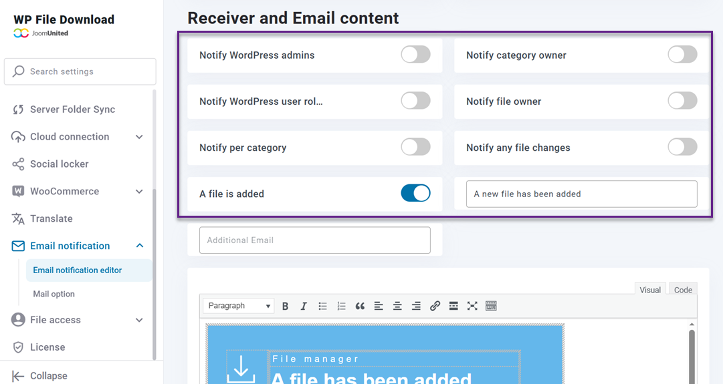
Task: Open the Cloud connection label
Action: pos(70,137)
